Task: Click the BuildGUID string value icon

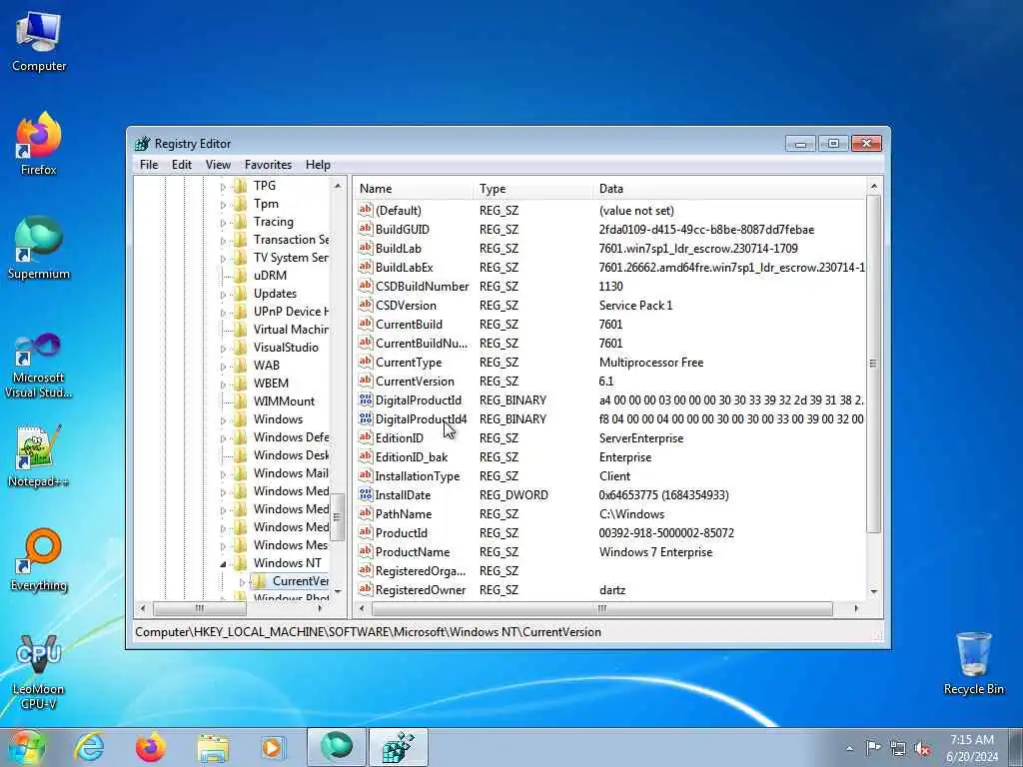Action: coord(366,229)
